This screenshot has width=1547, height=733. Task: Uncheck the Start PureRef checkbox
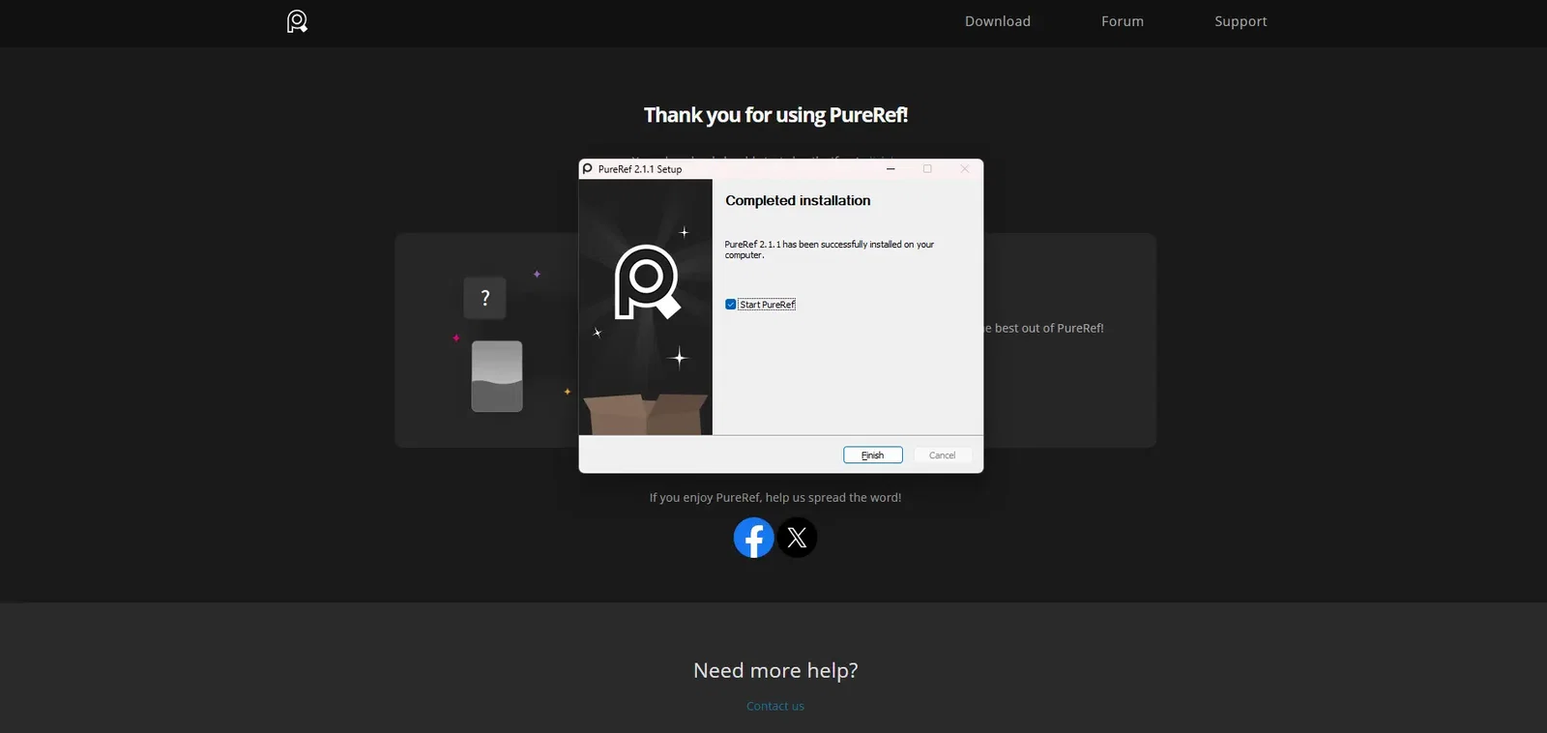coord(731,305)
